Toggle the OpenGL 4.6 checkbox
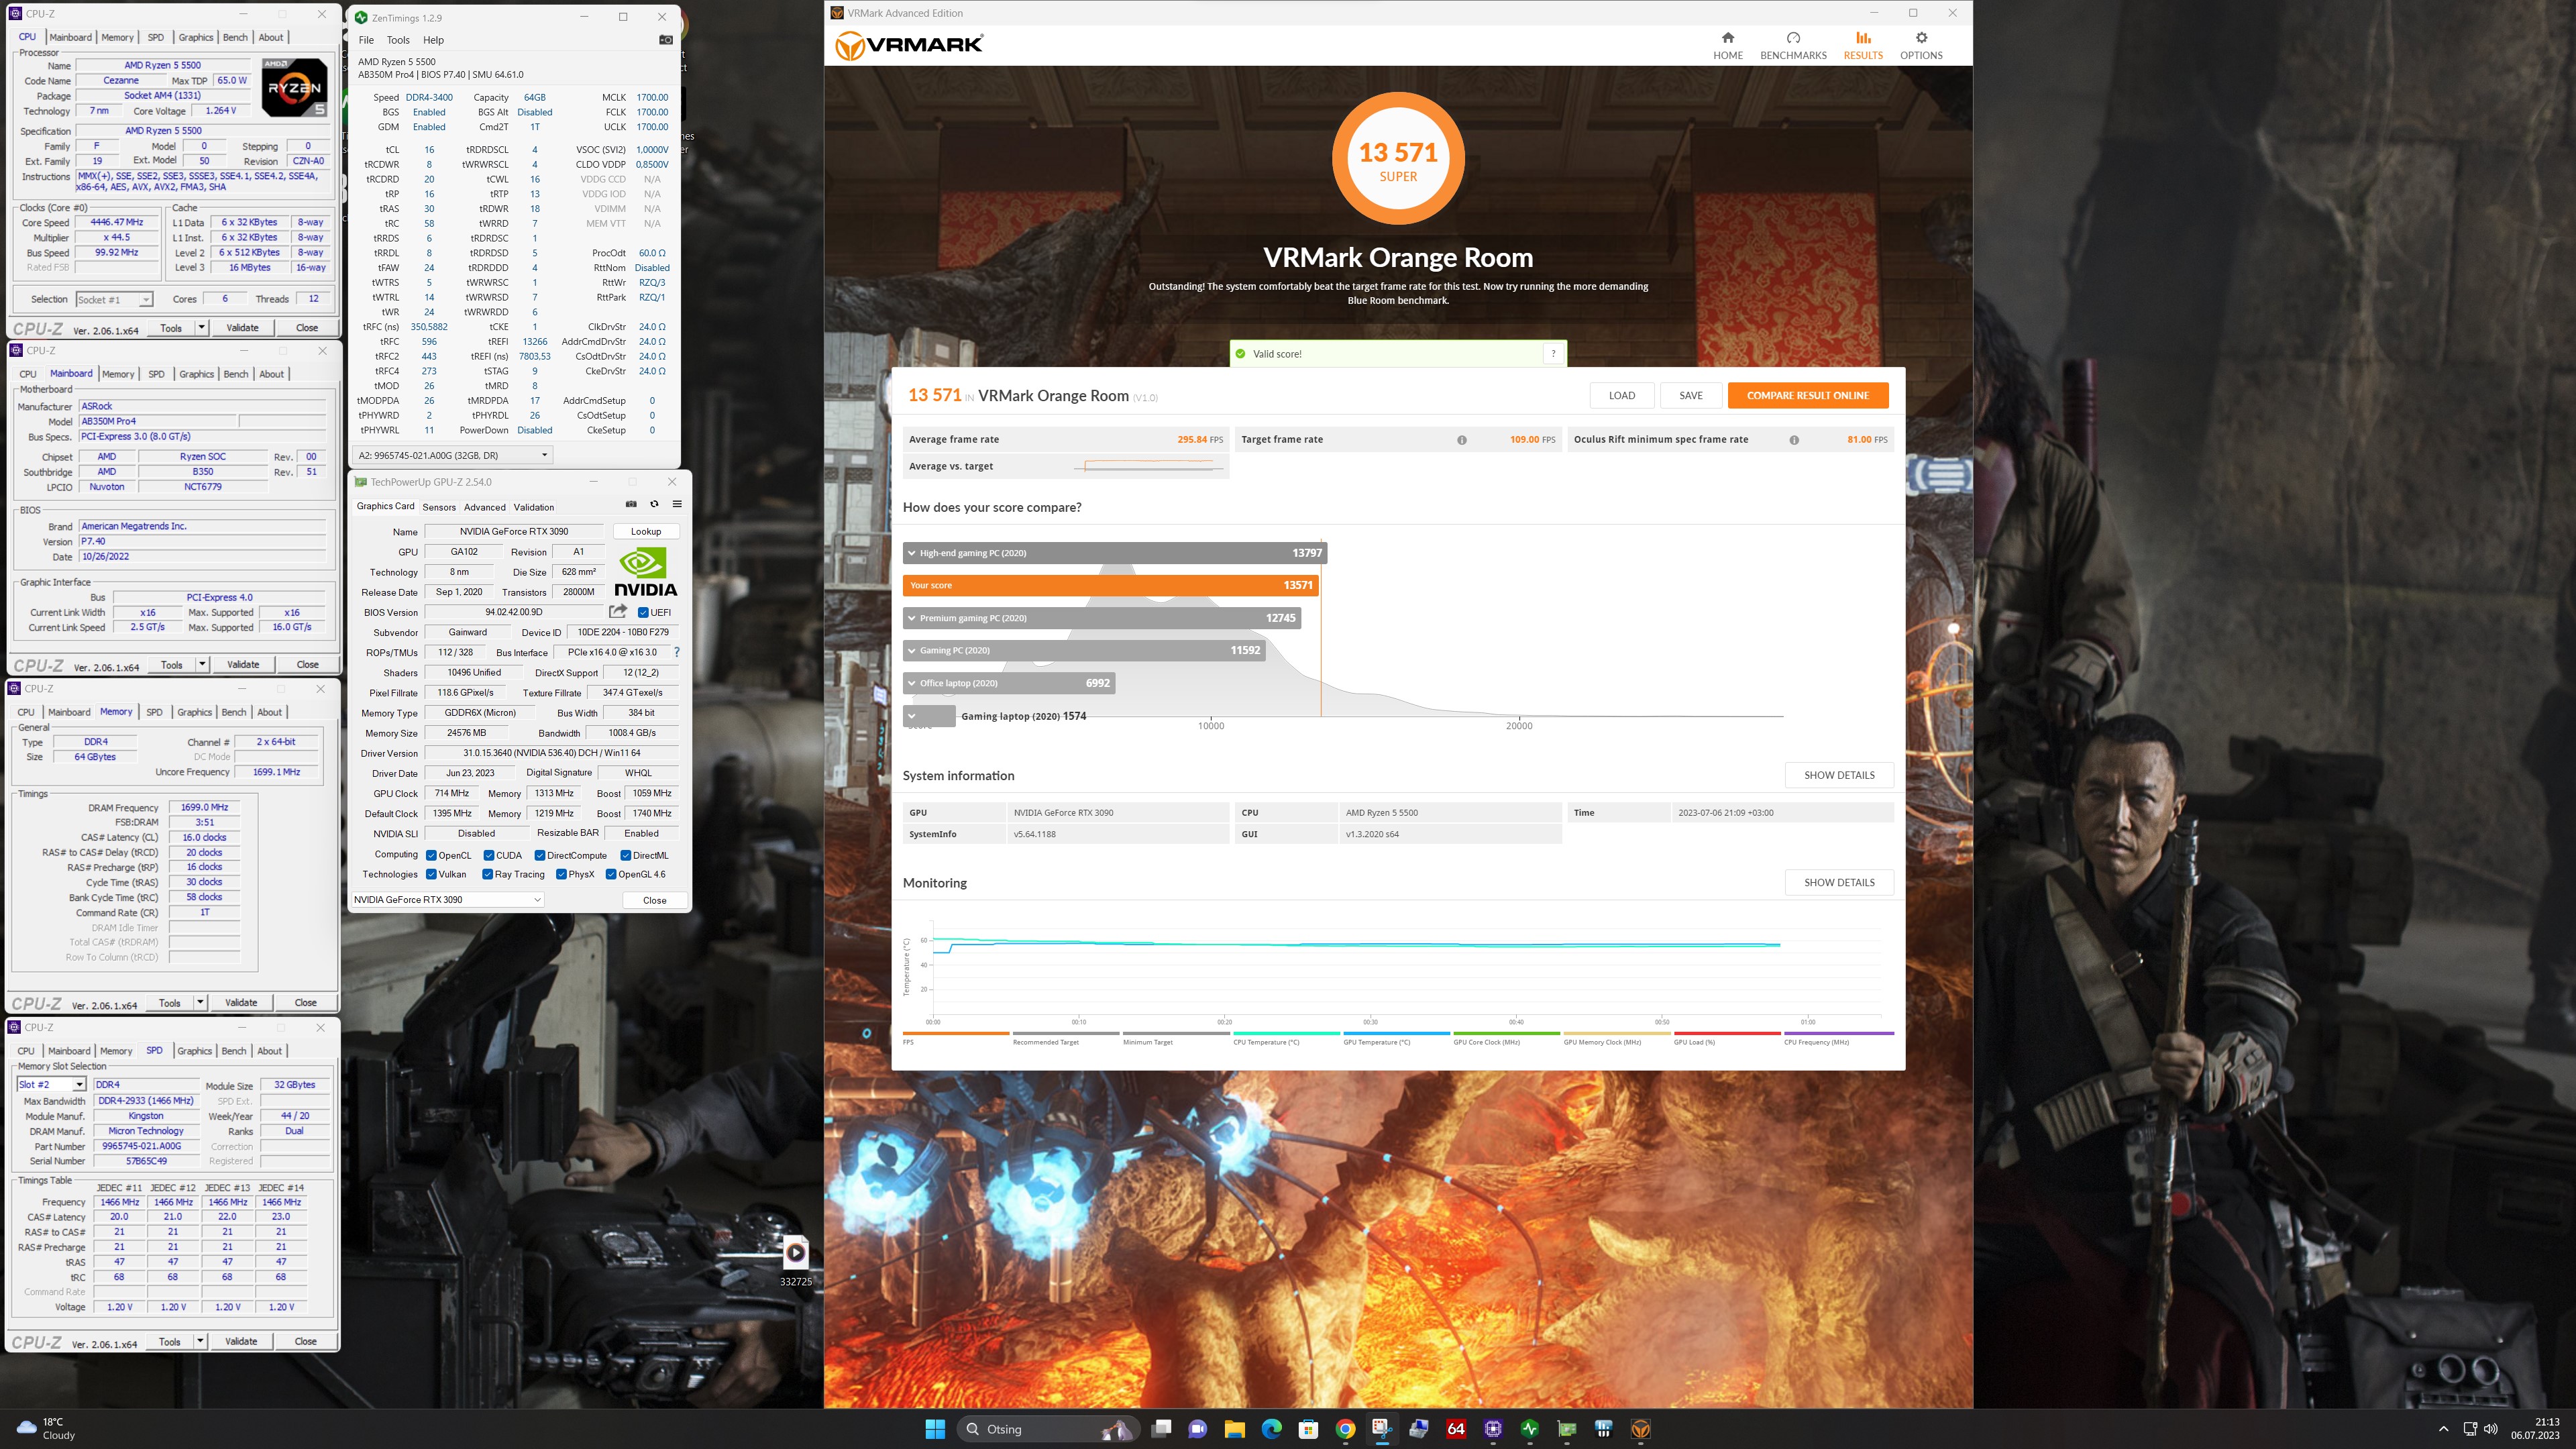 tap(611, 874)
